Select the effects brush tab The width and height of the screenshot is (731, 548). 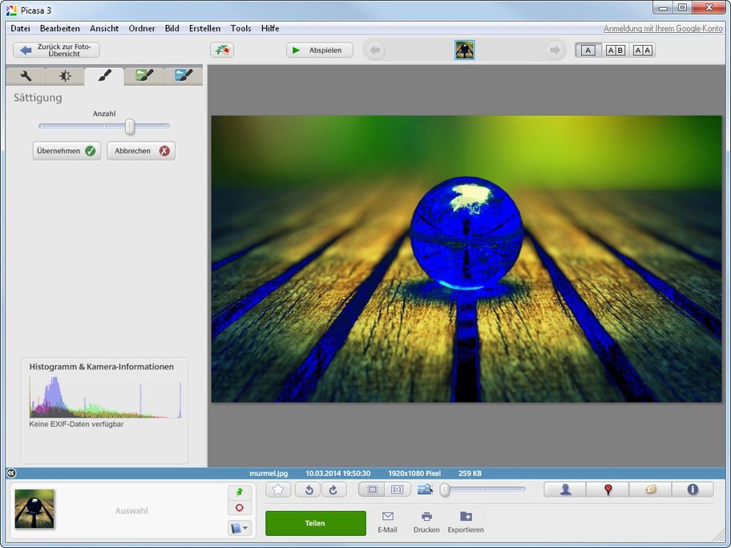click(x=104, y=76)
